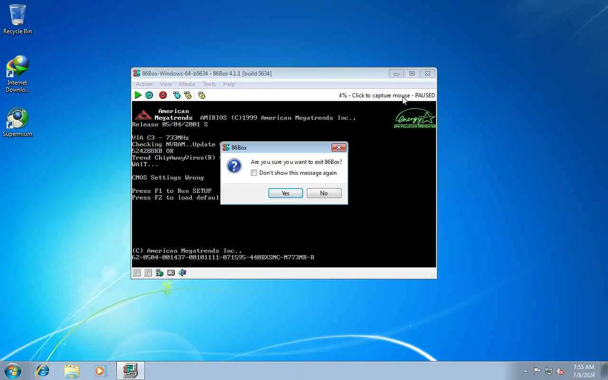Viewport: 608px width, 380px height.
Task: Click Action Center flag tray icon
Action: pyautogui.click(x=537, y=371)
